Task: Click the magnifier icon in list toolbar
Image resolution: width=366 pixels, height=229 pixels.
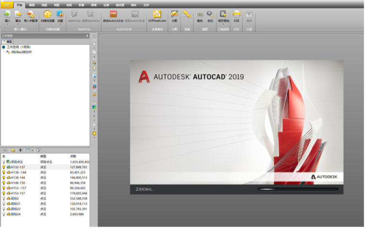Action: pyautogui.click(x=5, y=150)
